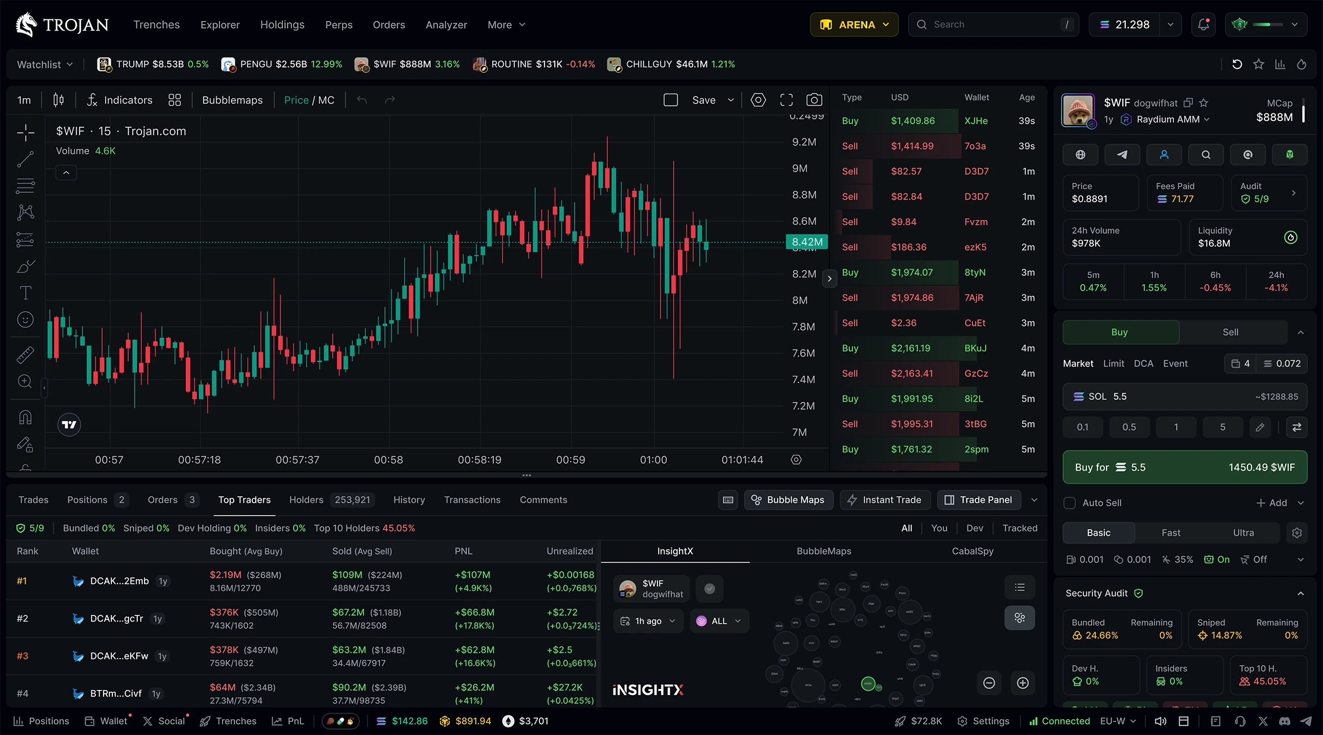Take a chart snapshot with the camera icon
Image resolution: width=1323 pixels, height=735 pixels.
[x=815, y=100]
